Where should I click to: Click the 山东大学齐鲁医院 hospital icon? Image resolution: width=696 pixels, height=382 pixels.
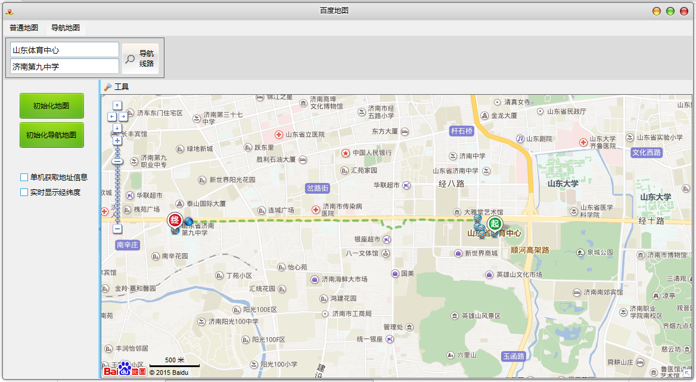583,142
